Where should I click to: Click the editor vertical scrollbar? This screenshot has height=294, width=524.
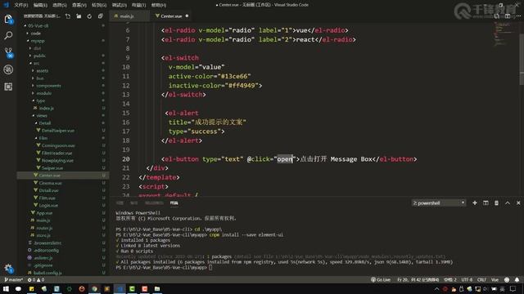coord(522,59)
